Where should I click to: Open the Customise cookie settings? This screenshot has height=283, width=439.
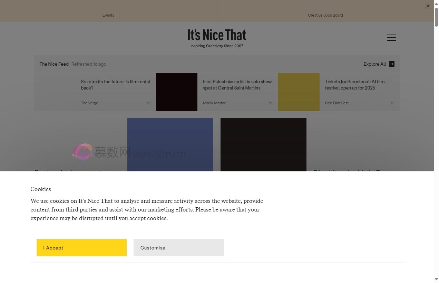[x=178, y=247]
